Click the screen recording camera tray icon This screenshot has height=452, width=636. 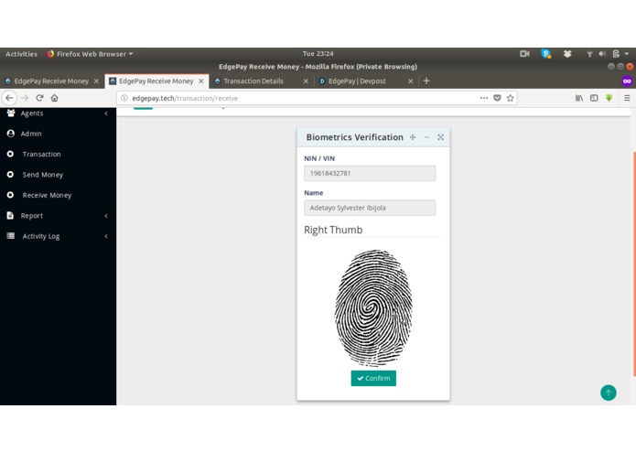pos(525,53)
